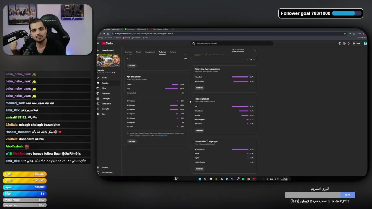
Task: Open Analytics in the video sidebar
Action: 105,83
